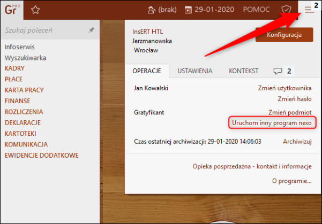Open the messages speech bubble tab
This screenshot has width=322, height=224.
[278, 71]
